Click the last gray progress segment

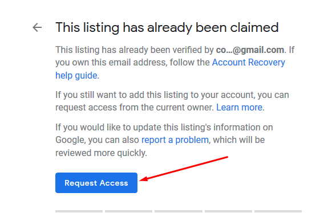pyautogui.click(x=278, y=211)
